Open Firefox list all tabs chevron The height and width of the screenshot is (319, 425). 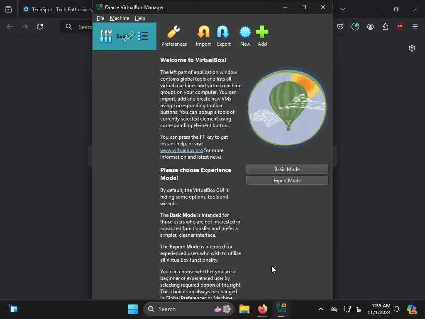(x=343, y=9)
